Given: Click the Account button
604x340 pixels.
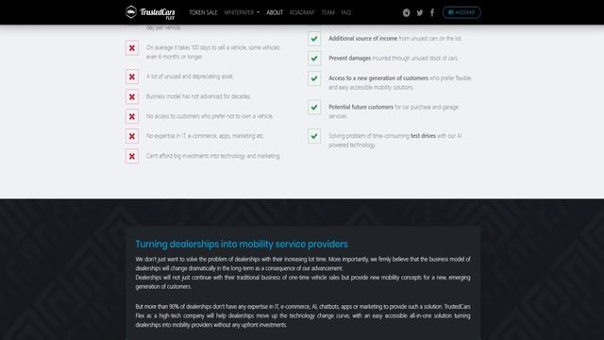Looking at the screenshot, I should (461, 12).
